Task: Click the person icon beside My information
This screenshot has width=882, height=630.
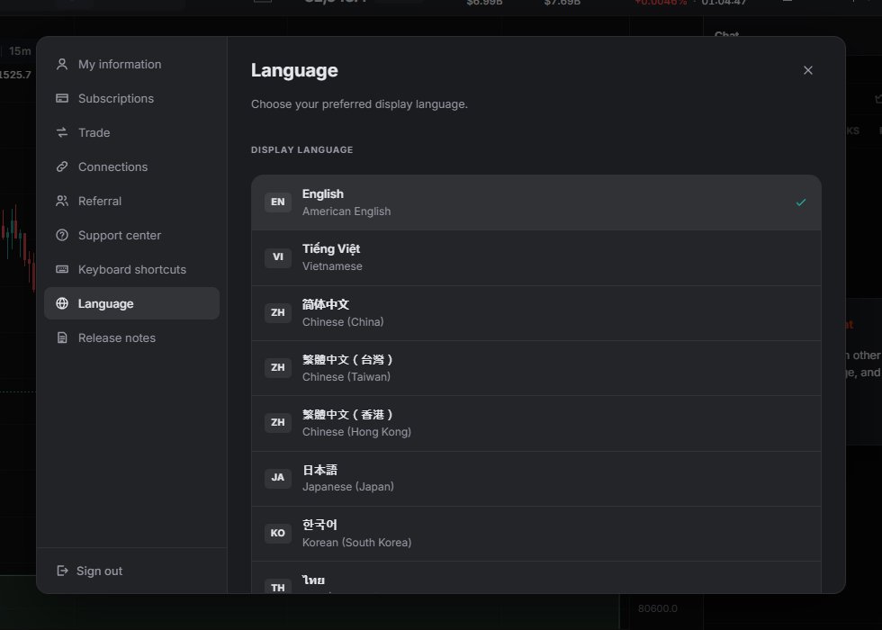Action: click(62, 65)
